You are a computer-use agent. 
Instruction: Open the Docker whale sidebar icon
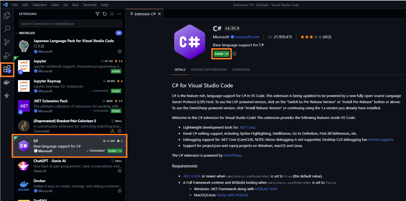click(x=7, y=82)
